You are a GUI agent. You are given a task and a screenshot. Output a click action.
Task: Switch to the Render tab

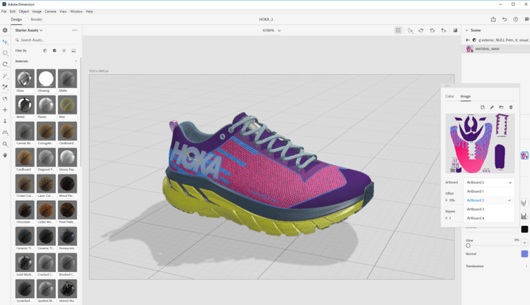(x=36, y=20)
